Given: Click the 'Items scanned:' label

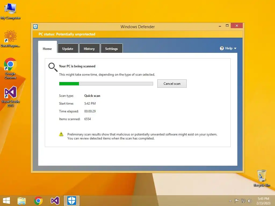Looking at the screenshot, I should 70,119.
